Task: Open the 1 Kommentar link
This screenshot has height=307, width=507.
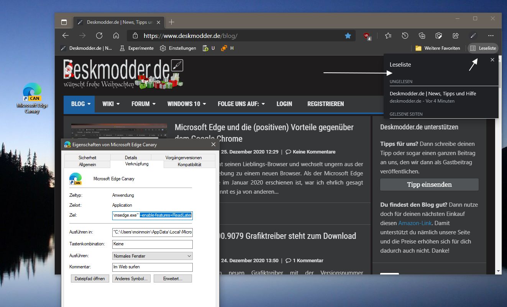Action: (304, 261)
